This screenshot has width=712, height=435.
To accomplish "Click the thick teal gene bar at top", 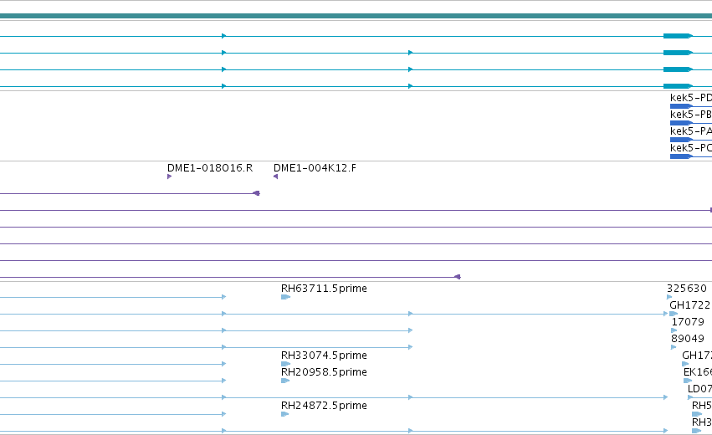I will 356,16.
